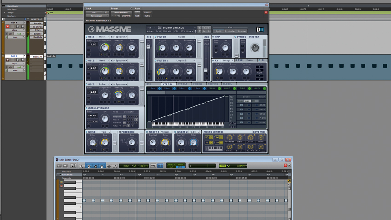Open the File menu dropdown in Massive

[151, 28]
